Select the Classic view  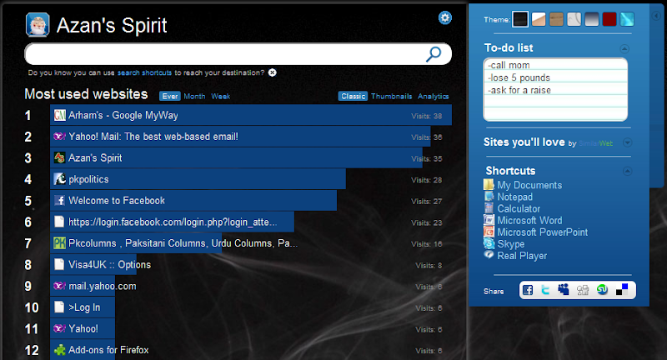(353, 97)
